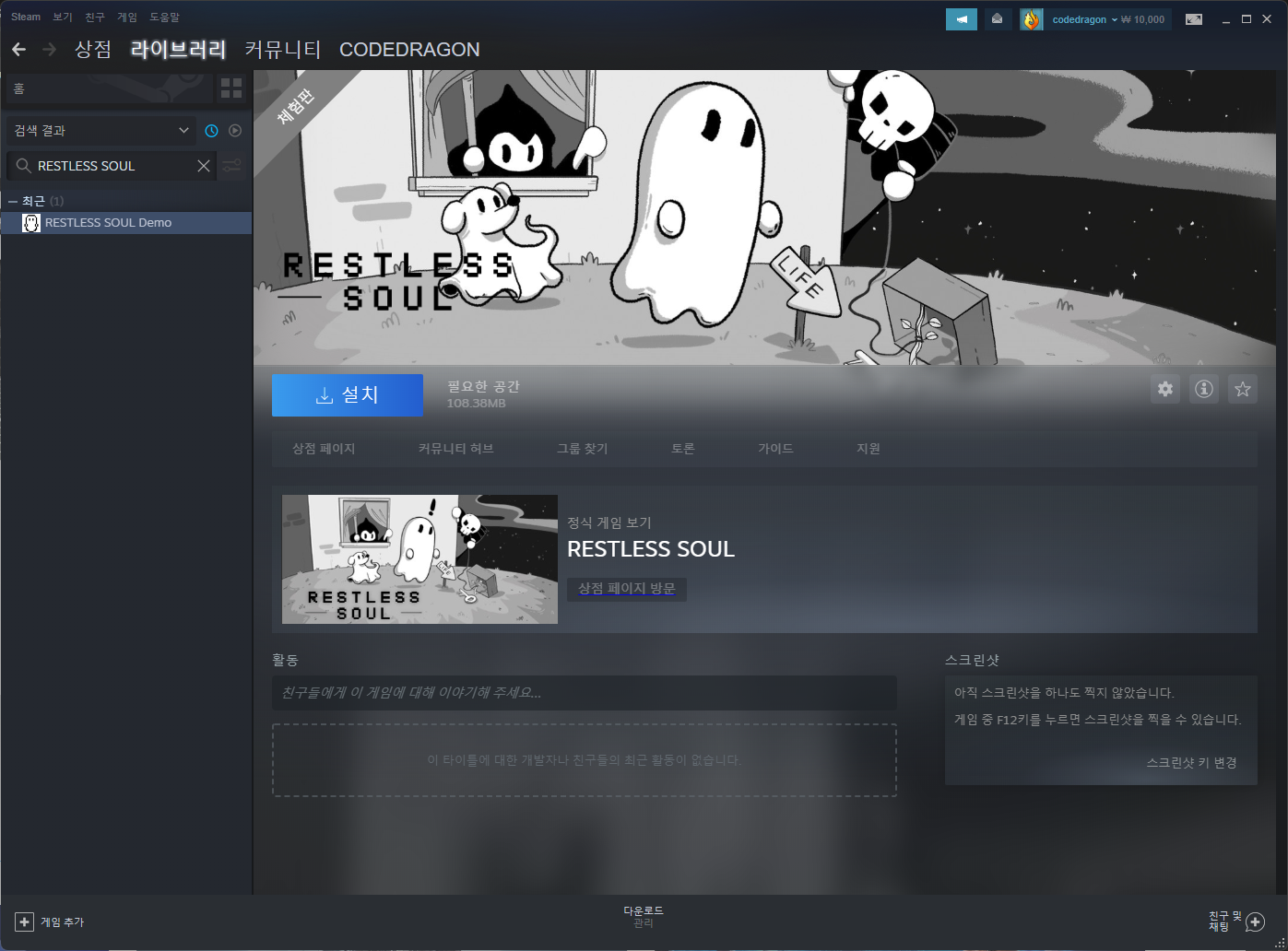Click the 홈 library home button

[109, 88]
